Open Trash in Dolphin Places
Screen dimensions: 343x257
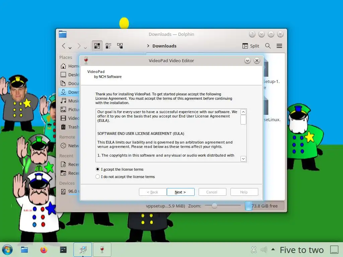pos(70,127)
